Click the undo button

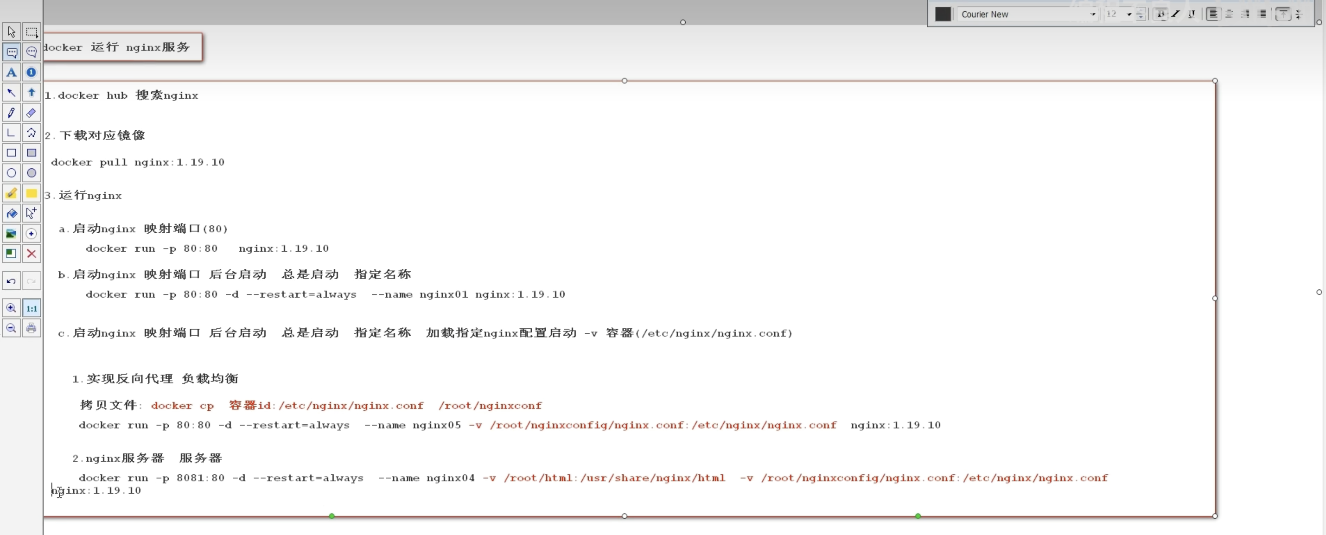pyautogui.click(x=11, y=281)
